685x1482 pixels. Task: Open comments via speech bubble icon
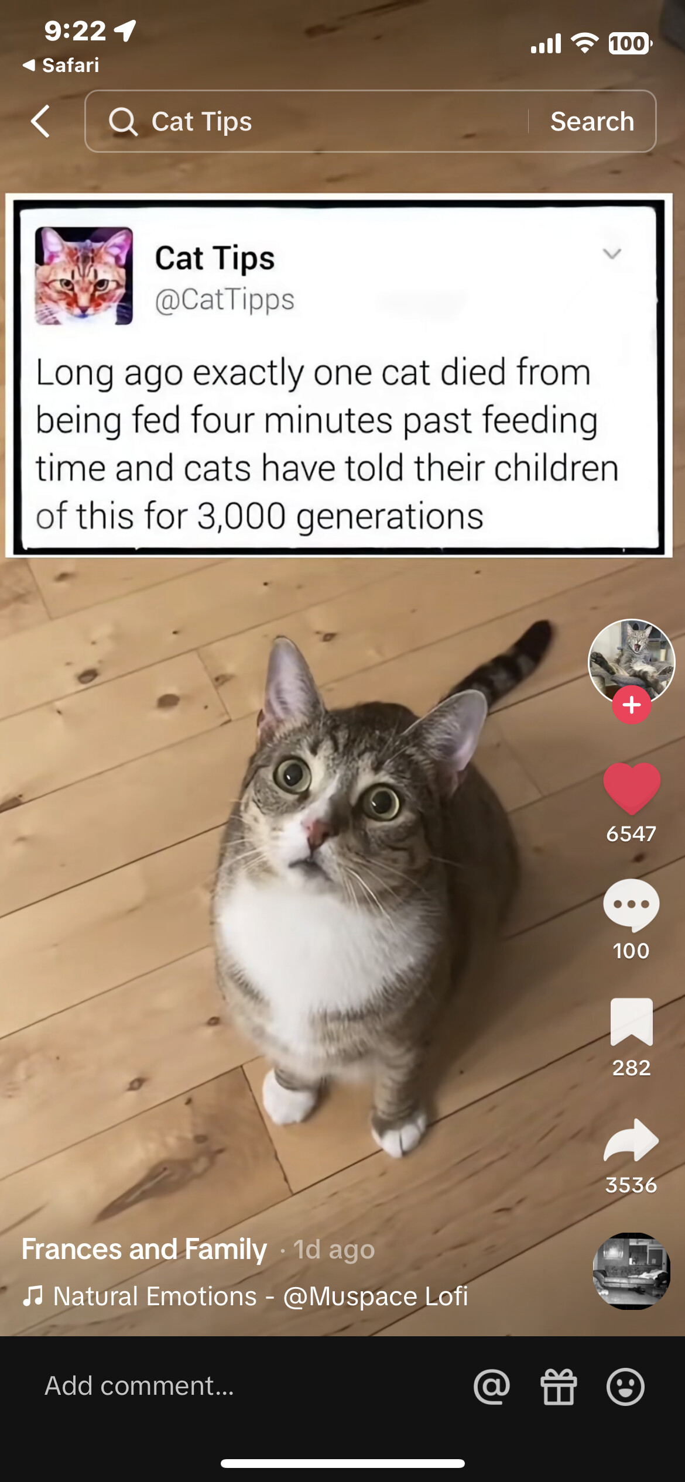pos(631,905)
